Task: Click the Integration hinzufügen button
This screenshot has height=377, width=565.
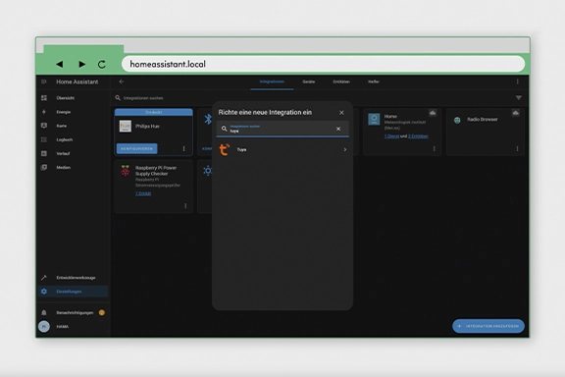Action: (x=488, y=326)
